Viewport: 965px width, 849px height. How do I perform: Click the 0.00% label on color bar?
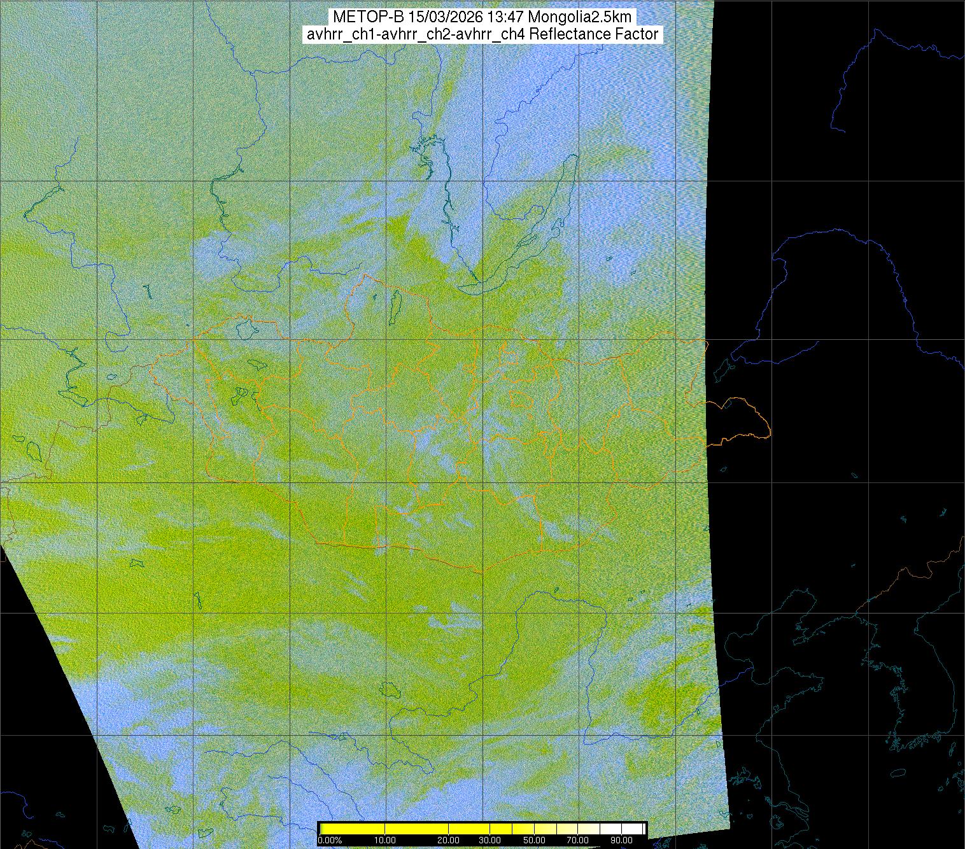(x=330, y=841)
